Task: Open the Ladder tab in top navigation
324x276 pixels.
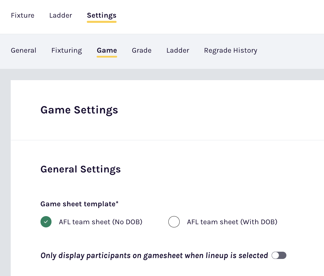Action: (x=60, y=15)
